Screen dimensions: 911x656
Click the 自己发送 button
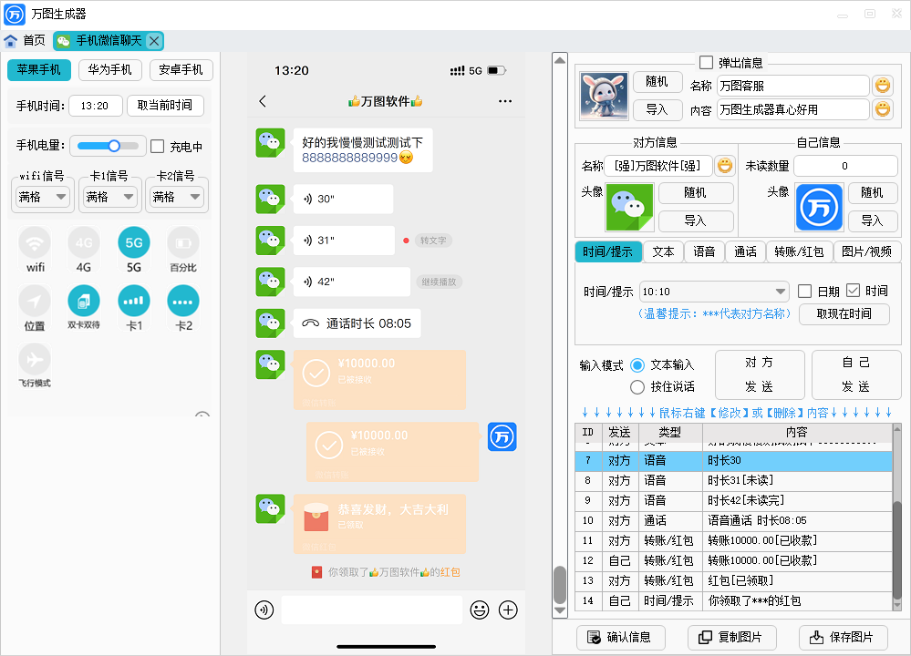tap(855, 374)
